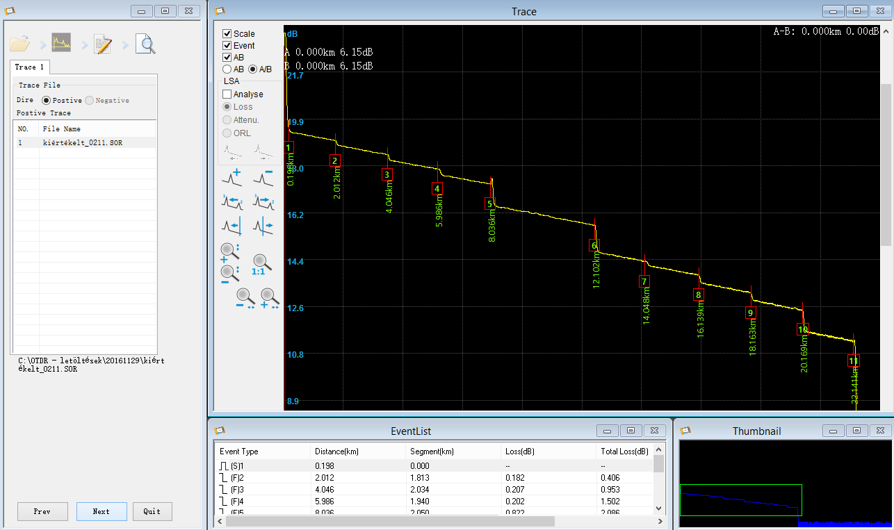The width and height of the screenshot is (894, 530).
Task: Toggle the Scale checkbox
Action: pyautogui.click(x=227, y=33)
